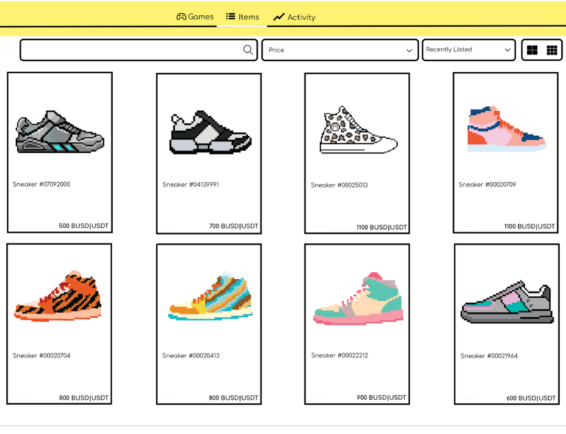Switch to small grid view

point(552,50)
